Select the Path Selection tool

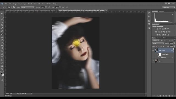[2, 60]
